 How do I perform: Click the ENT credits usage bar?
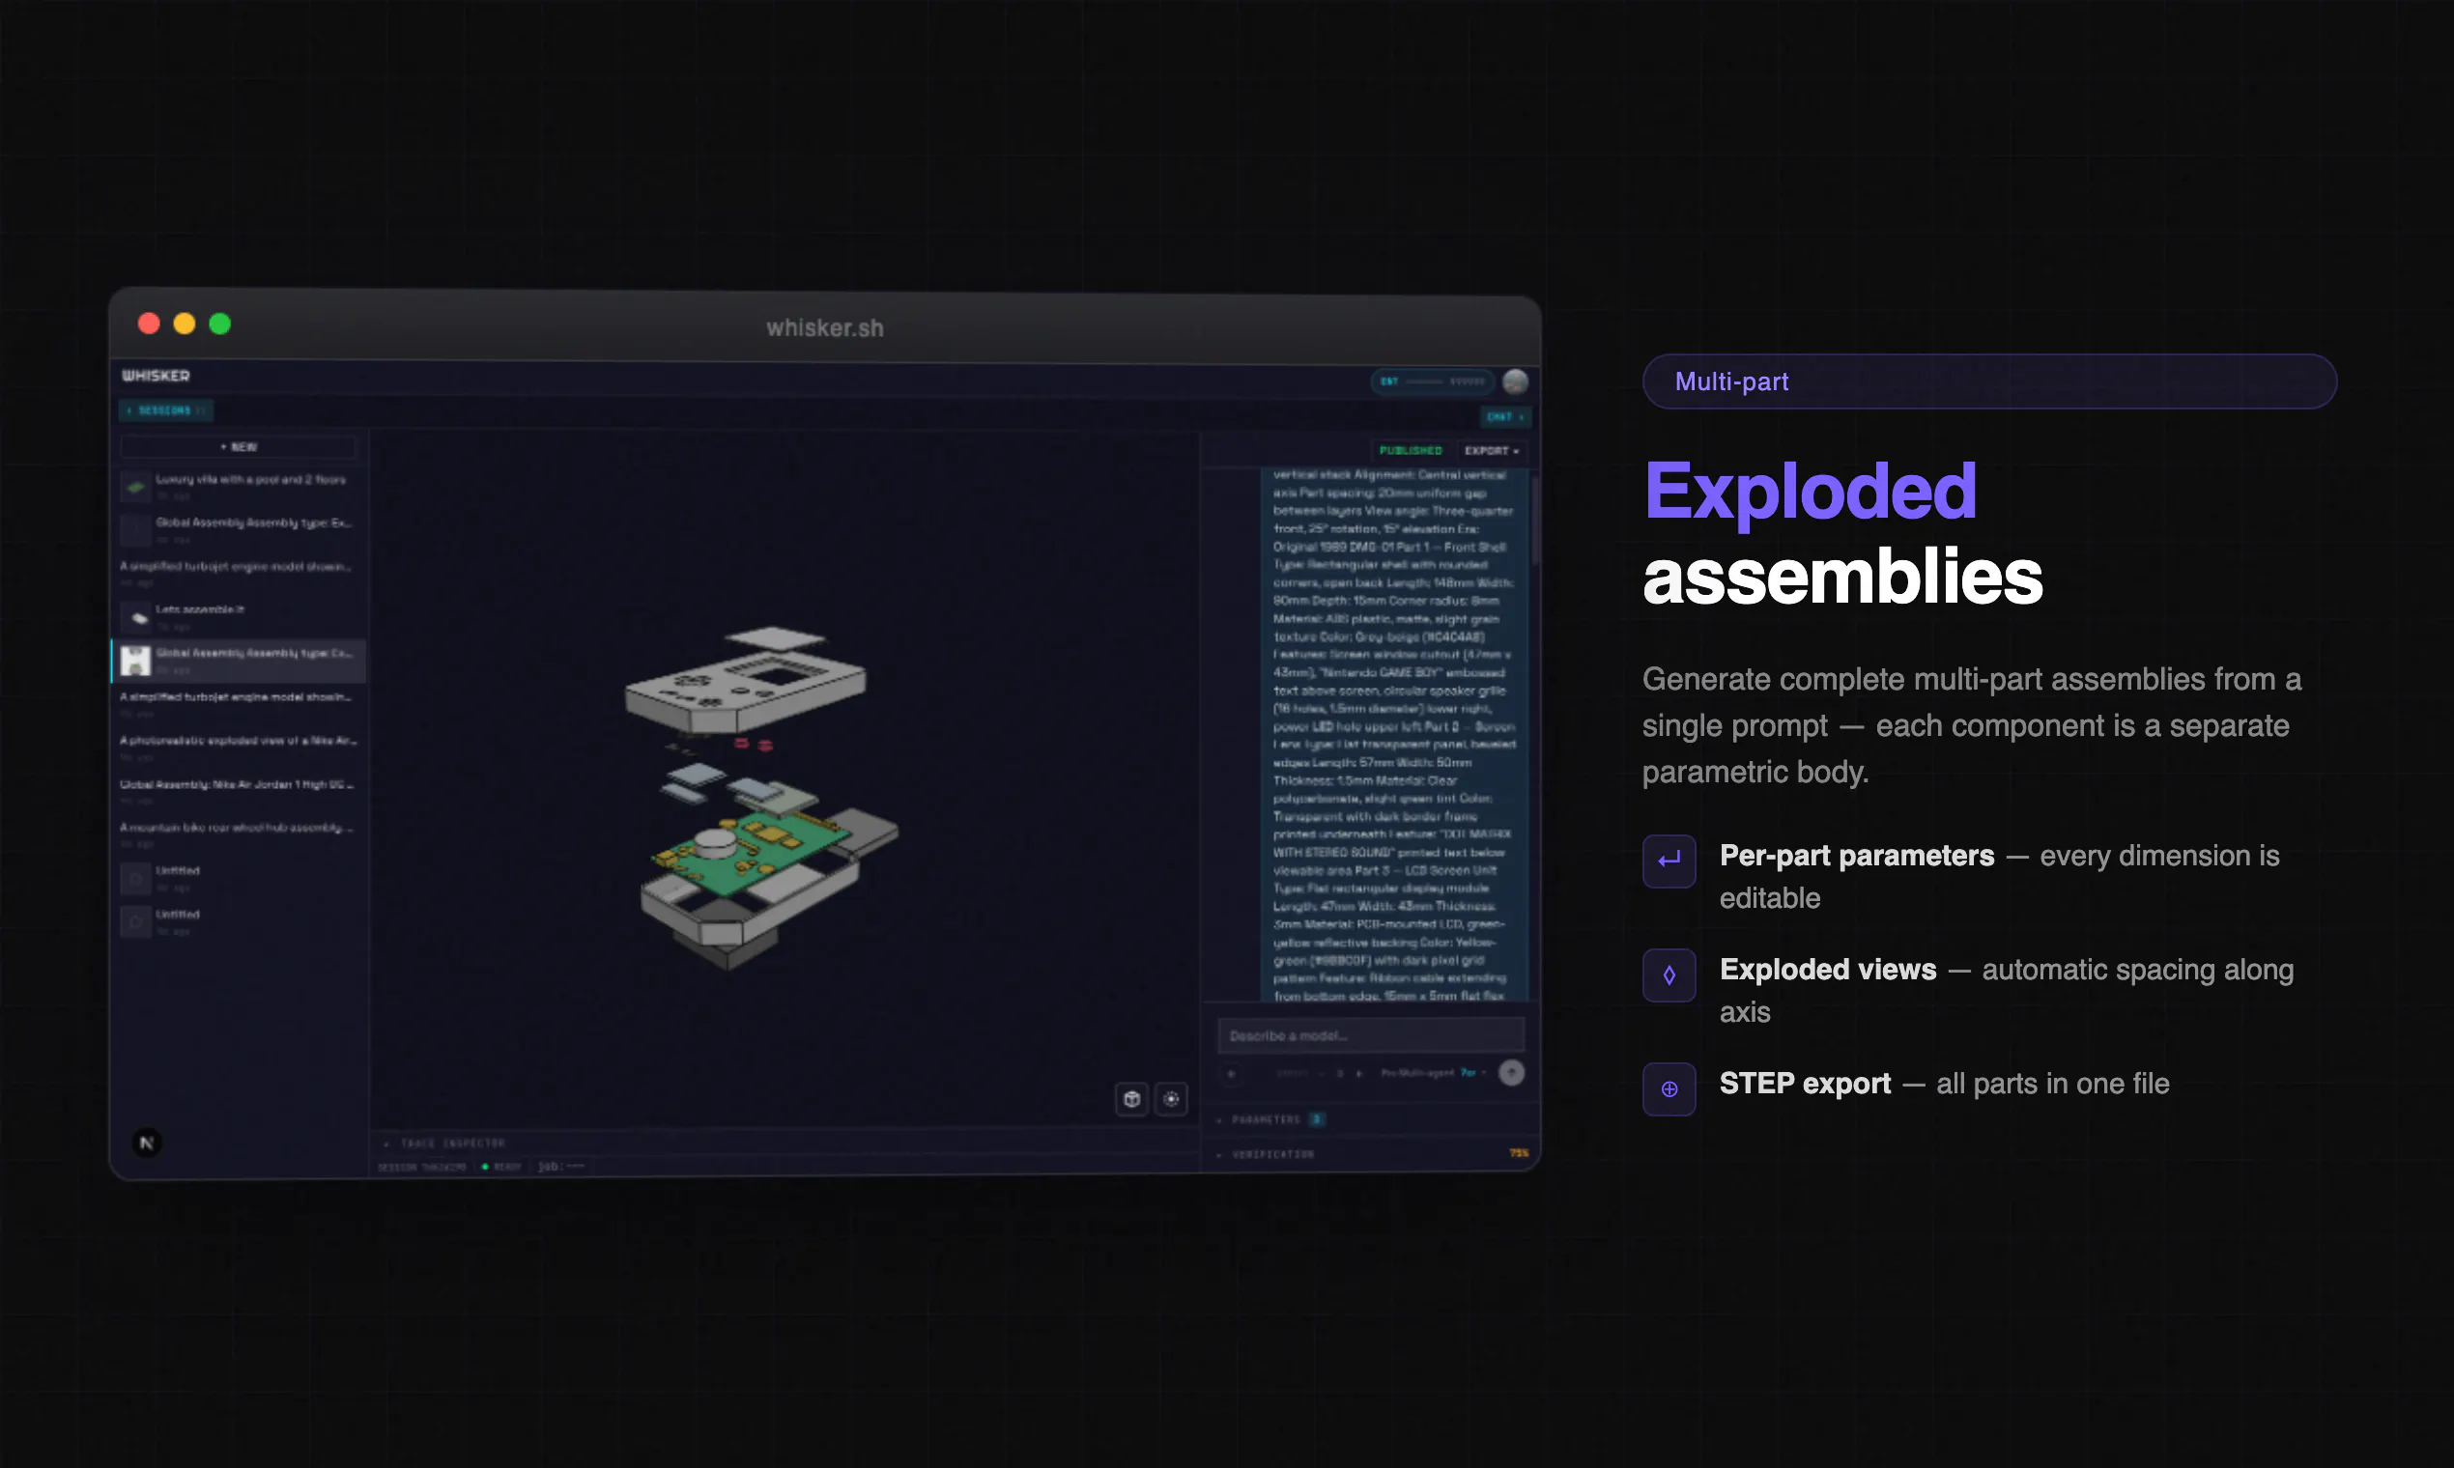pos(1434,381)
